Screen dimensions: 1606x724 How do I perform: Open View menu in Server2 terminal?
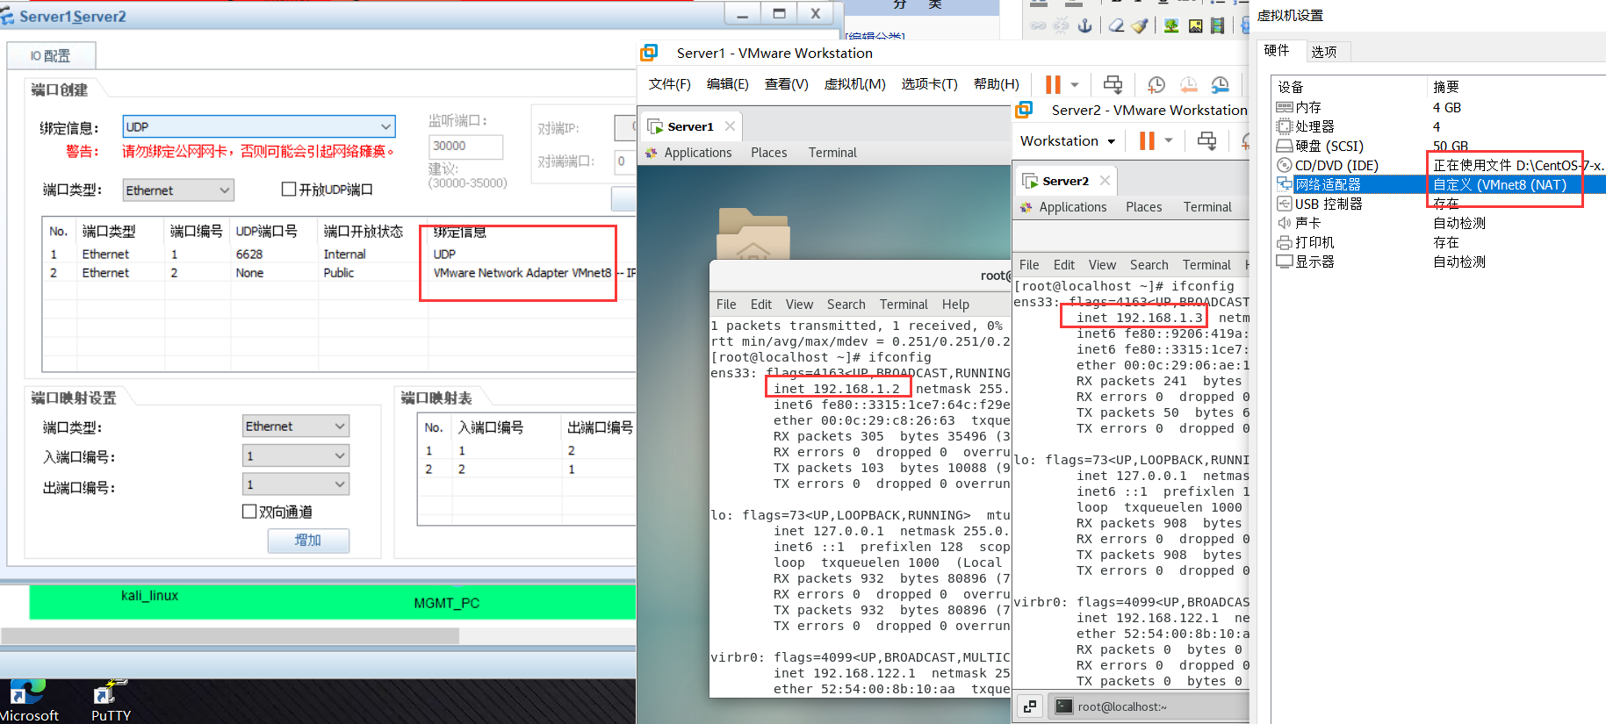click(x=1102, y=265)
